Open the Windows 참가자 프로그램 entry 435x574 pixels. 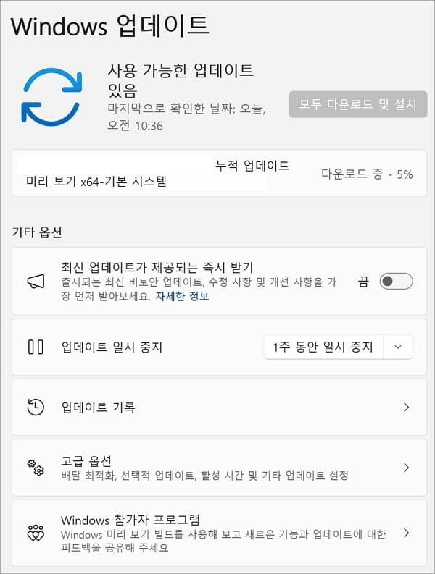point(220,533)
